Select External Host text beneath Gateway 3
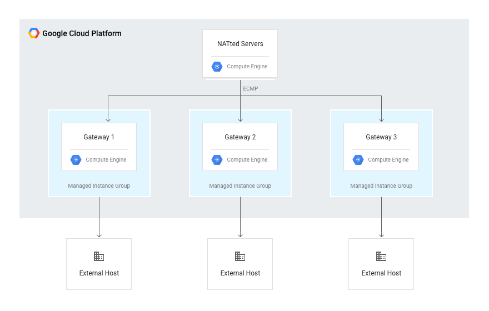The width and height of the screenshot is (489, 311). point(381,273)
